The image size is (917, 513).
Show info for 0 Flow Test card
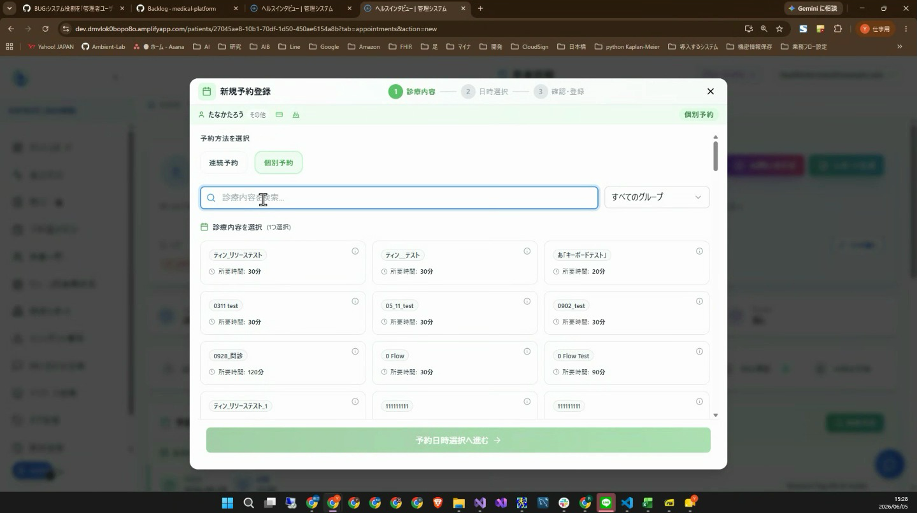(699, 352)
